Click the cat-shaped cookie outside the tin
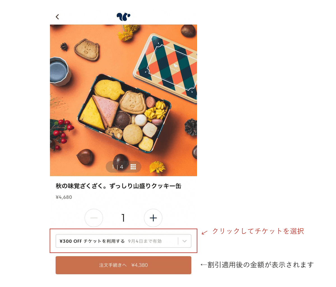This screenshot has width=336, height=287. (87, 50)
